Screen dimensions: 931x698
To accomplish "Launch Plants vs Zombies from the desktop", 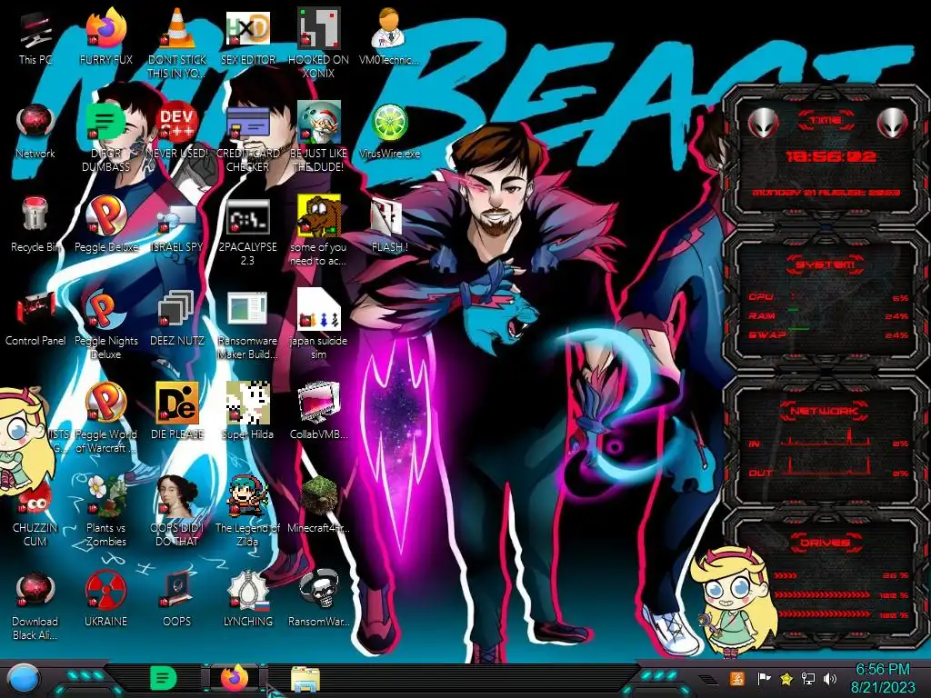I will pyautogui.click(x=105, y=513).
